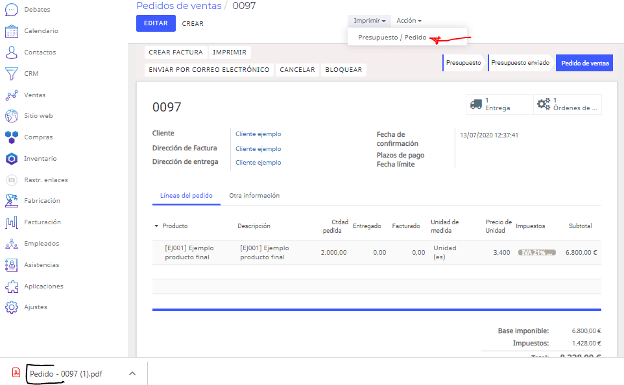Open the Calendario app icon
This screenshot has width=624, height=385.
12,31
